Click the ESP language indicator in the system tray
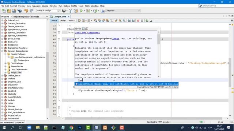 coord(210,128)
